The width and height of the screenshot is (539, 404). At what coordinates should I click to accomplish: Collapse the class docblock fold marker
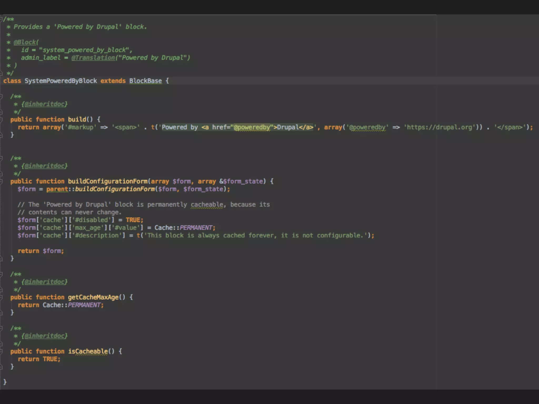1,19
